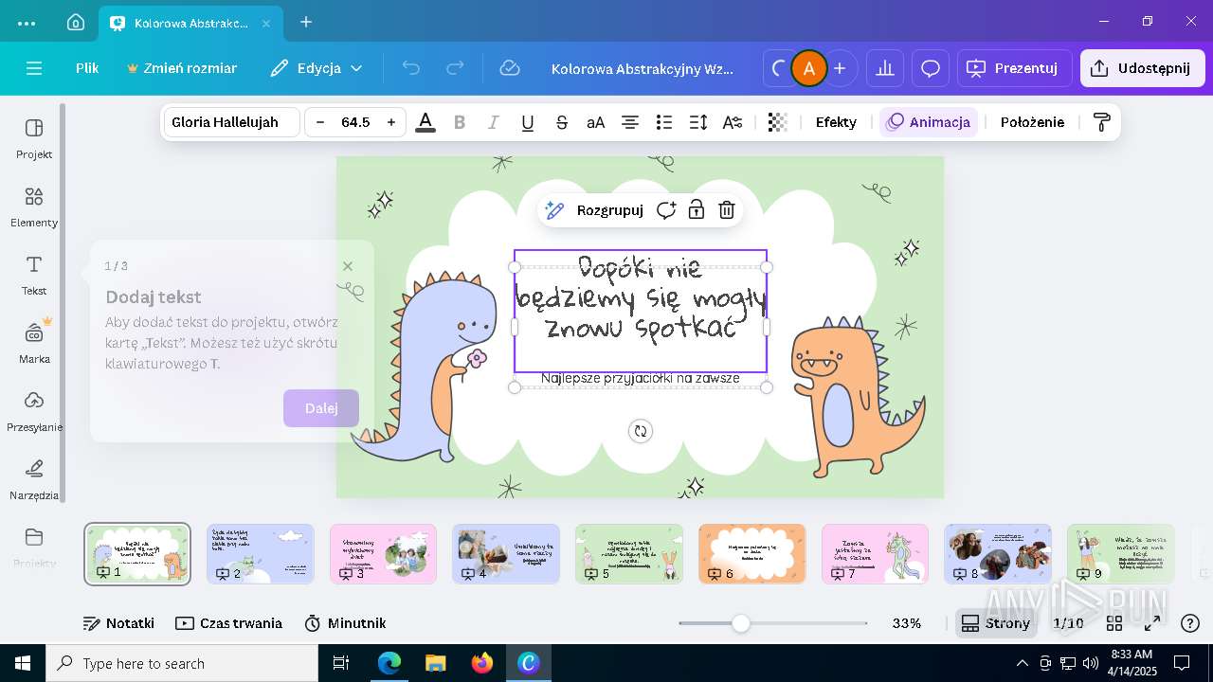The width and height of the screenshot is (1213, 682).
Task: Add collaborator with plus button
Action: click(x=840, y=68)
